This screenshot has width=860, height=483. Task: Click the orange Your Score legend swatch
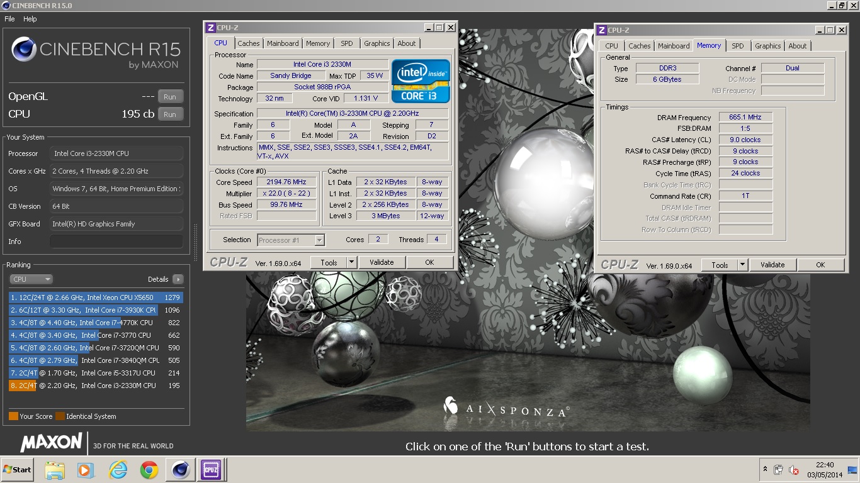13,416
